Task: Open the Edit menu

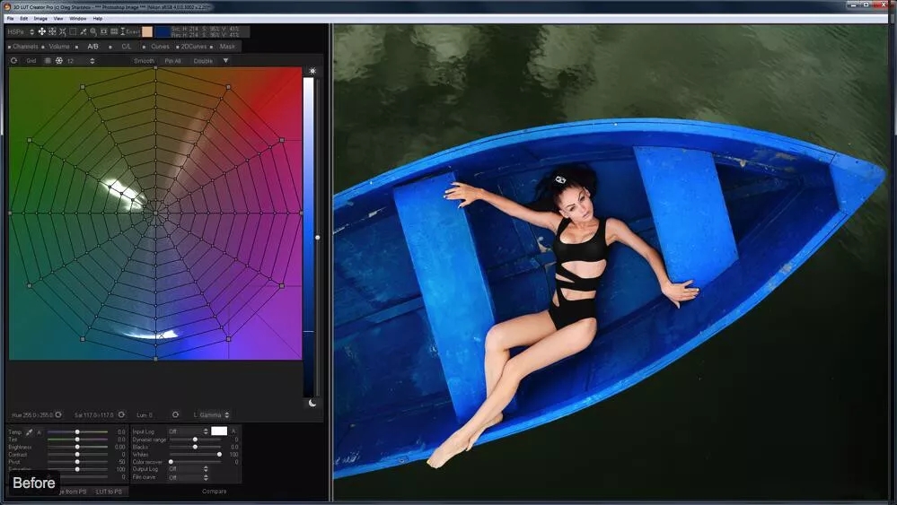Action: tap(24, 18)
